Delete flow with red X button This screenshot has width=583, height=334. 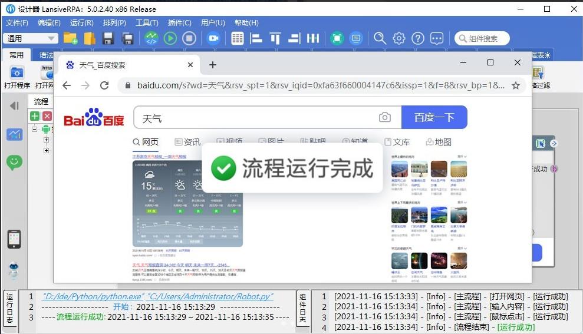pyautogui.click(x=47, y=116)
